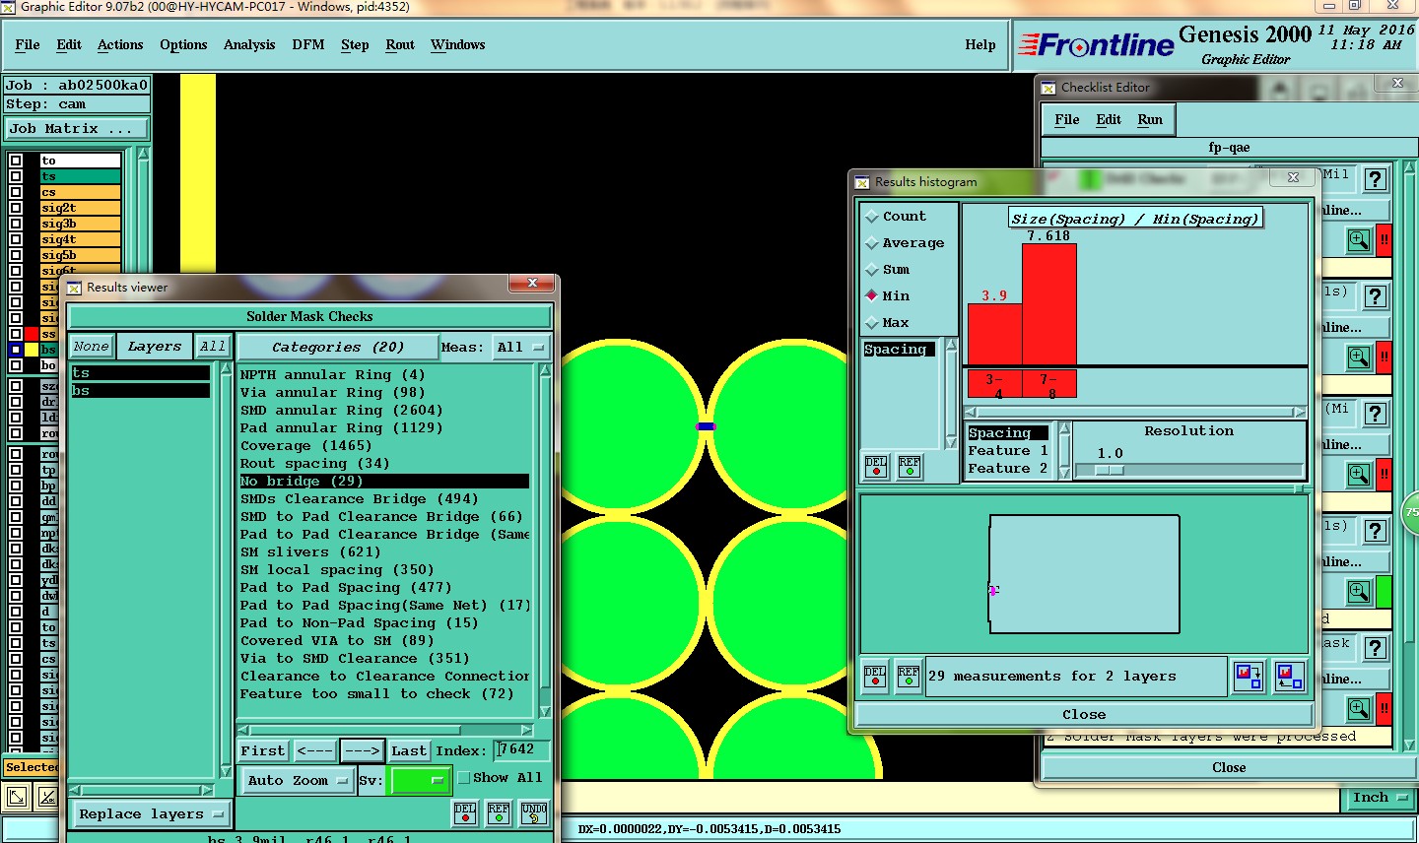The height and width of the screenshot is (843, 1419).
Task: Click the topmost question mark help icon
Action: point(1376,179)
